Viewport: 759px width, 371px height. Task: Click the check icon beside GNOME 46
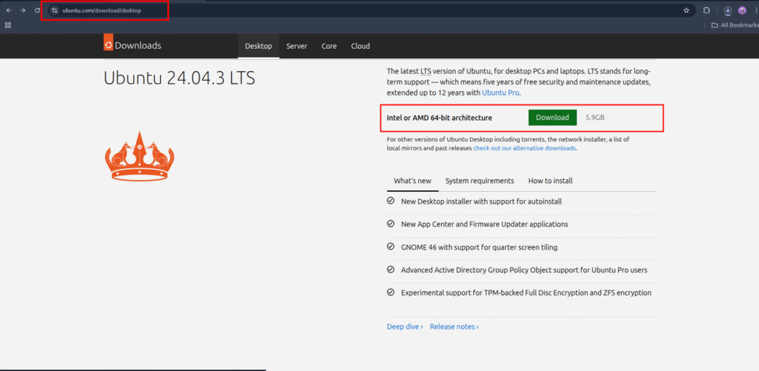(391, 247)
